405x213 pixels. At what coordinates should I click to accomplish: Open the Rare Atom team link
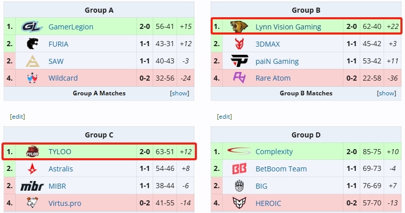click(273, 78)
